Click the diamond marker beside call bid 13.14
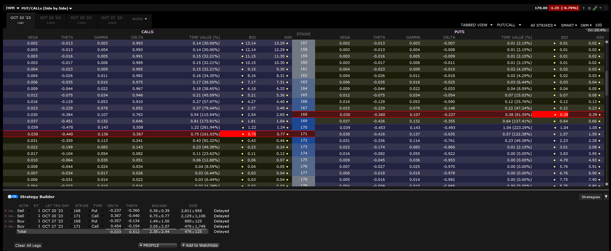611x251 pixels. [242, 43]
